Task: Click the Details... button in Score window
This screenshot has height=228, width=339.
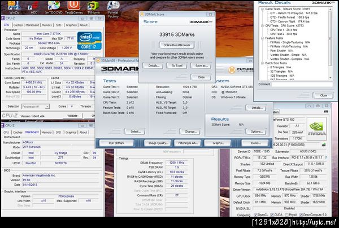Action: [x=154, y=65]
